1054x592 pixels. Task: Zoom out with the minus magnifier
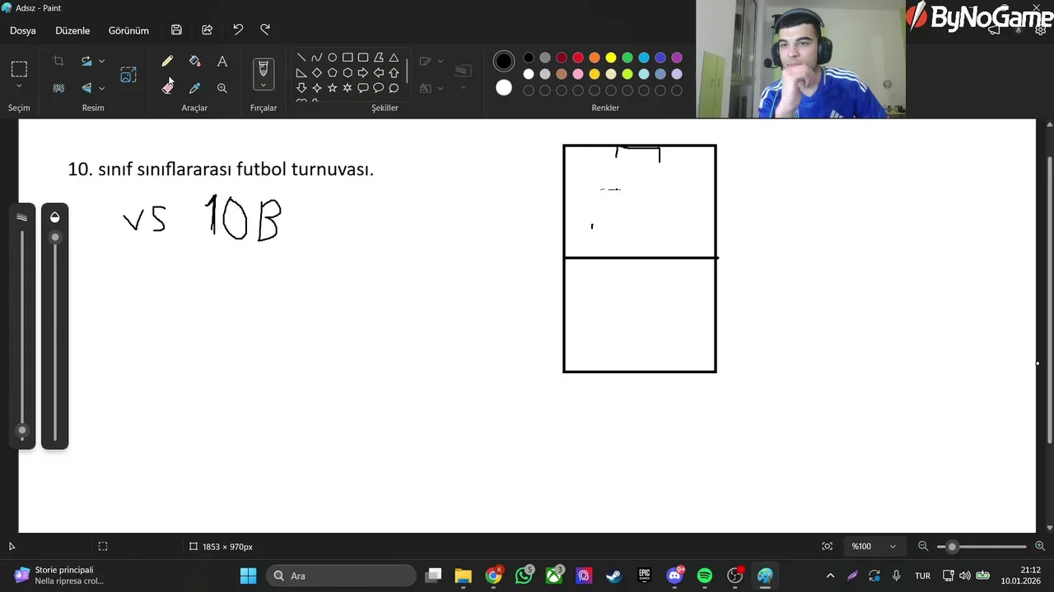pos(923,546)
